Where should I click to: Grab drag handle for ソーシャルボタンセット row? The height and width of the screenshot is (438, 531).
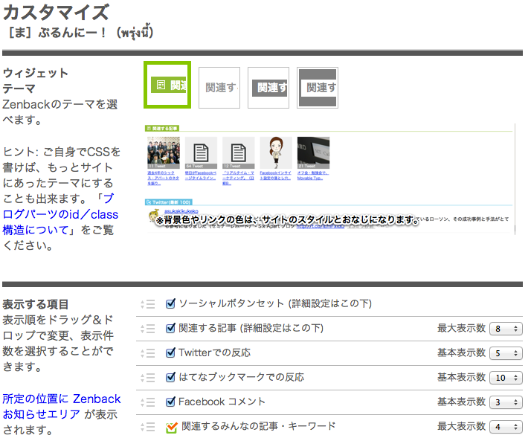(x=148, y=304)
